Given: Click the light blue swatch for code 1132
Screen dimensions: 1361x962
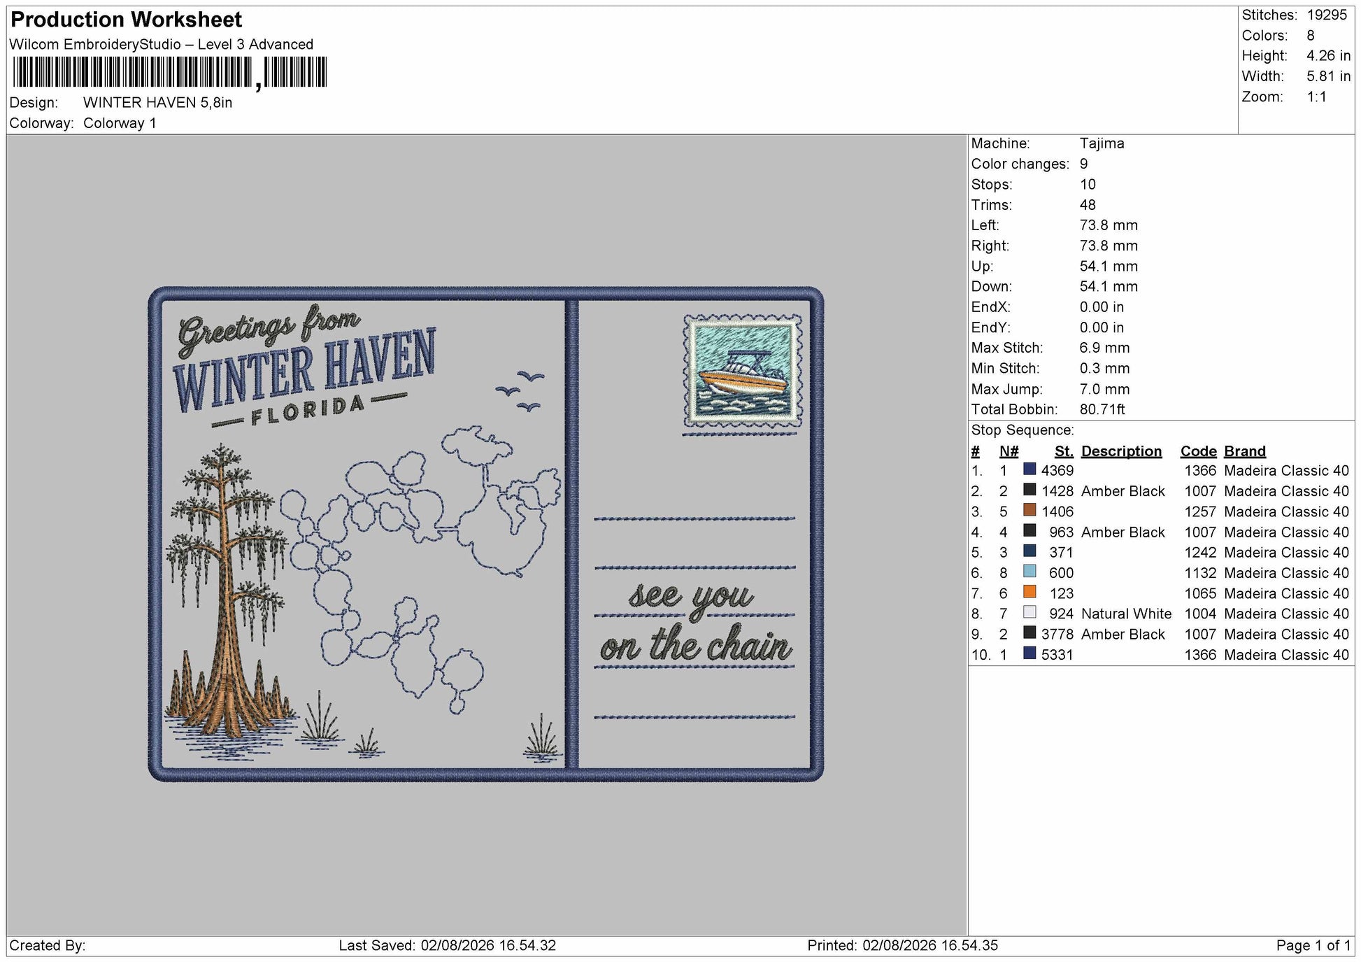Looking at the screenshot, I should coord(1029,572).
